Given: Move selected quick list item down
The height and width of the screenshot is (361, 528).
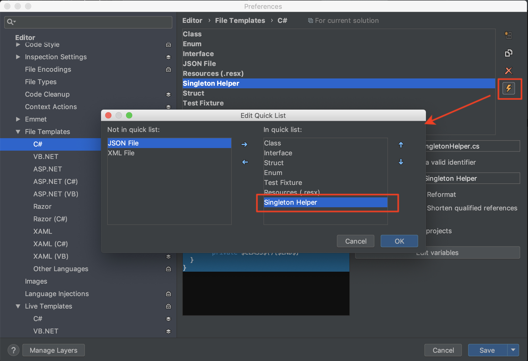Looking at the screenshot, I should click(401, 162).
